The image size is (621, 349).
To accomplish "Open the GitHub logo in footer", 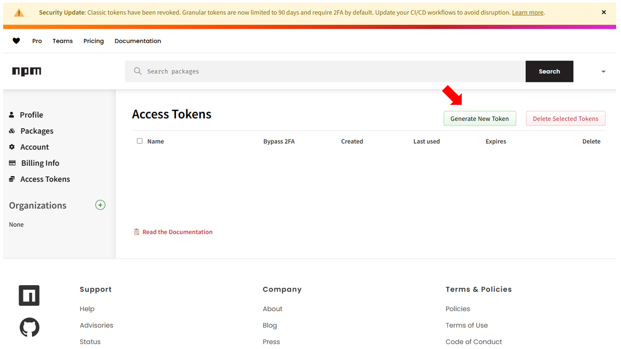I will (29, 327).
